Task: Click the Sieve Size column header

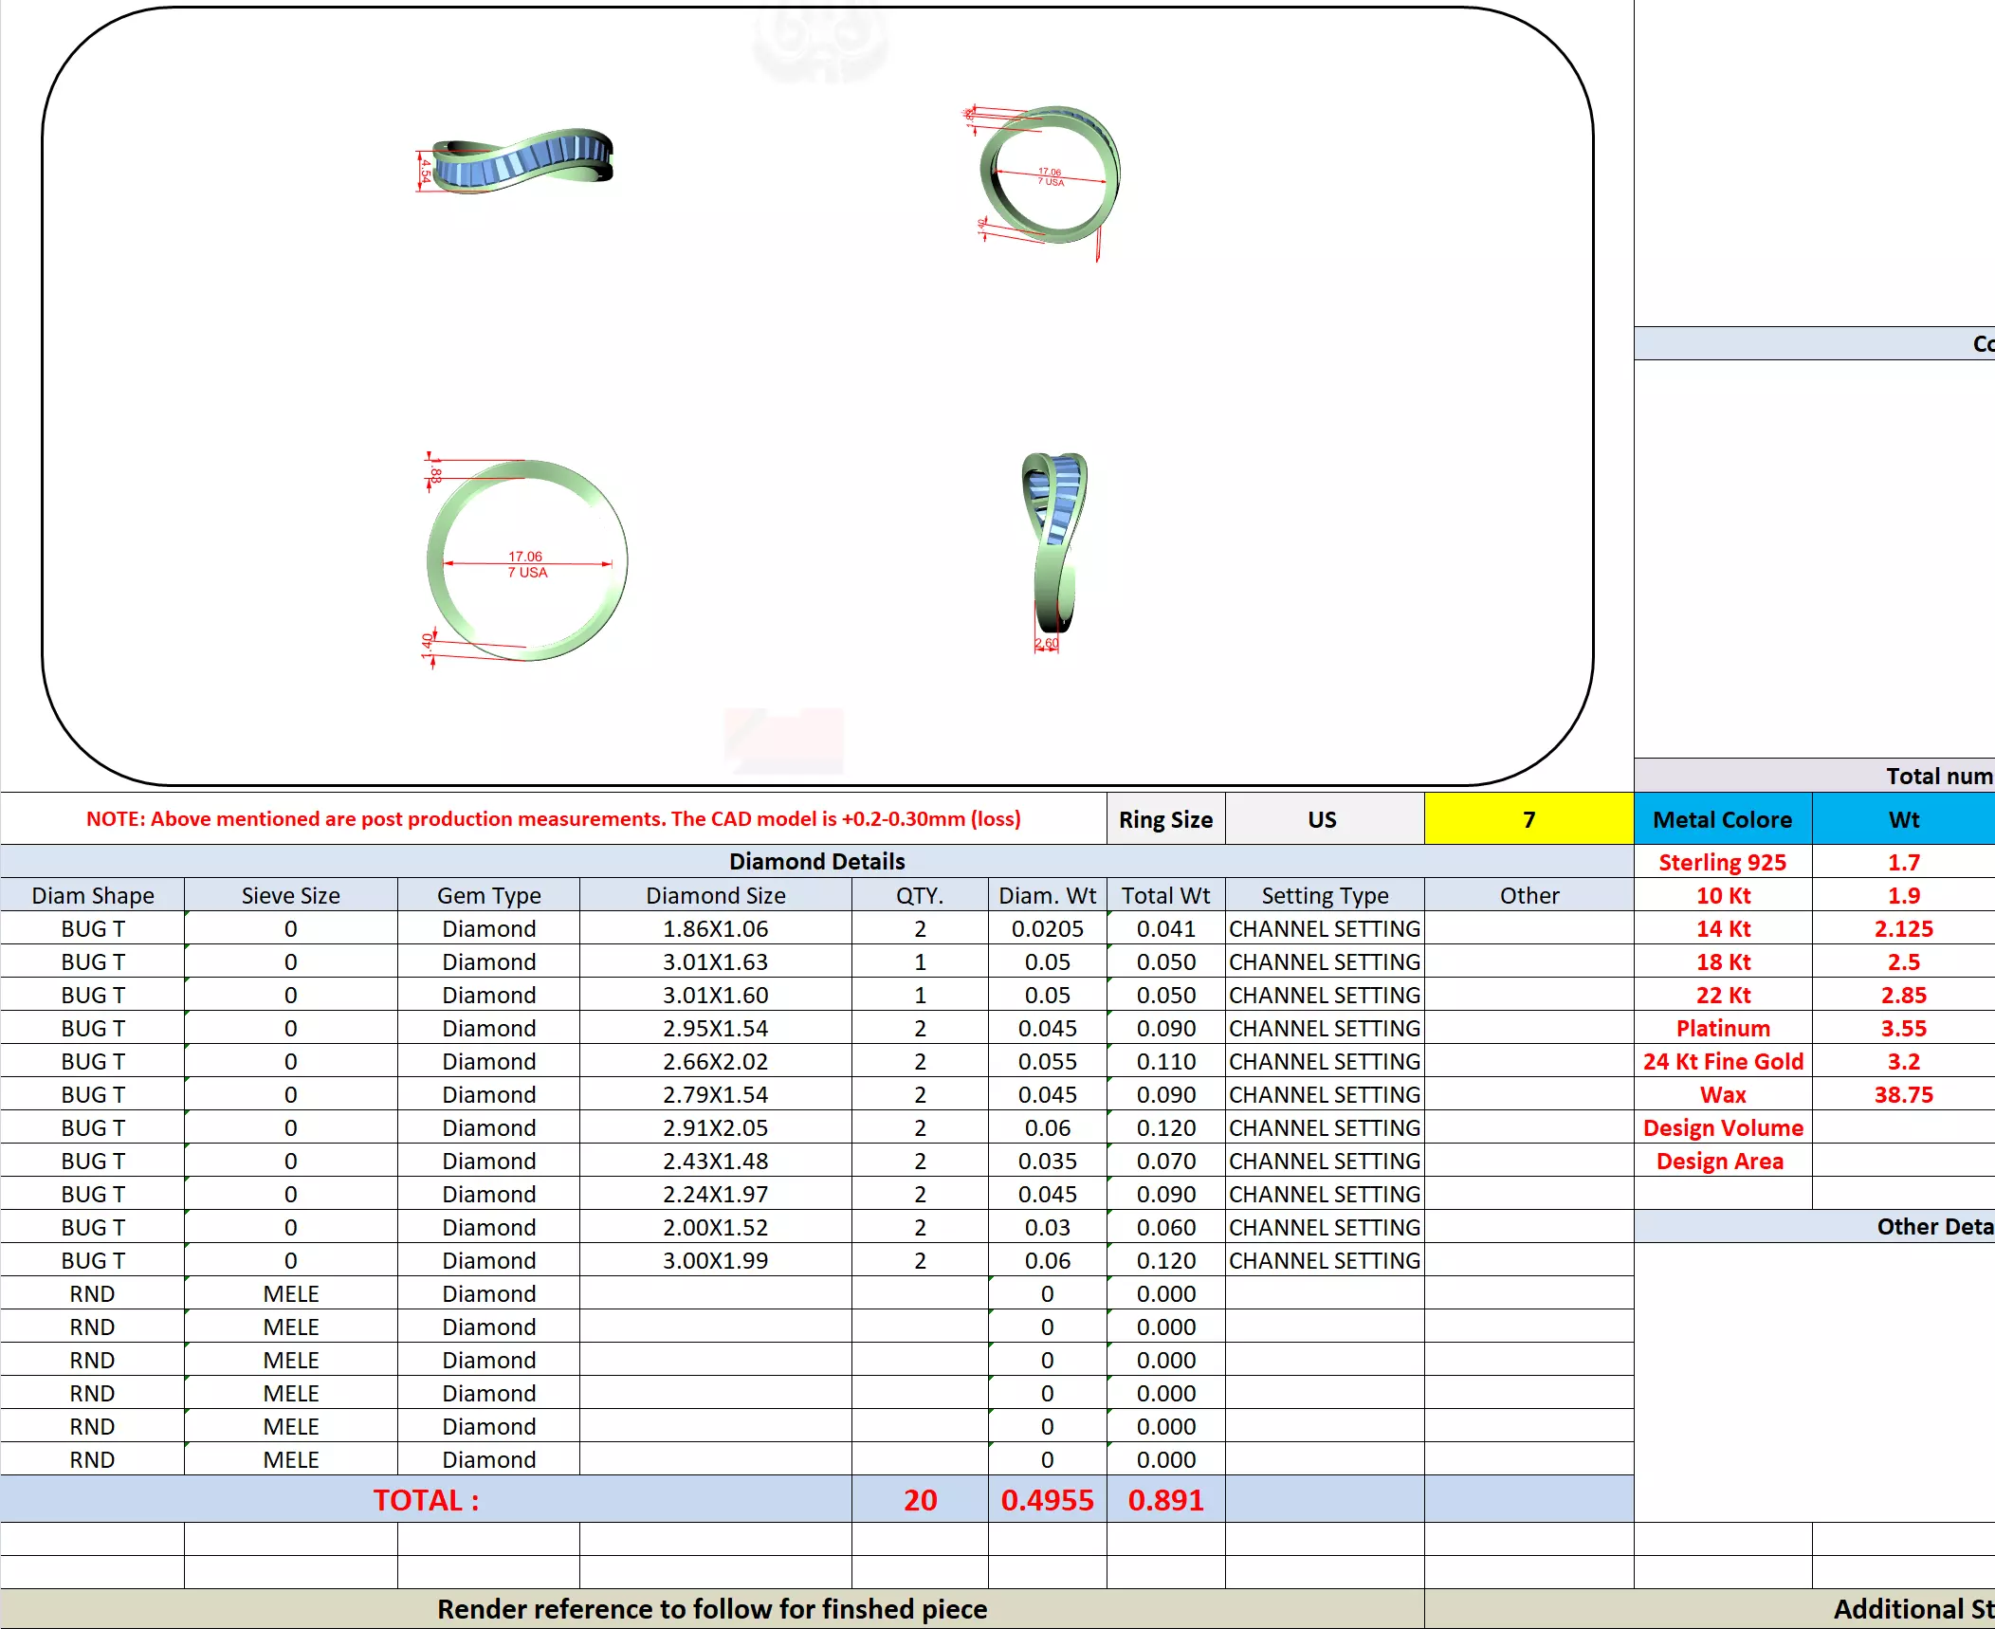Action: (290, 895)
